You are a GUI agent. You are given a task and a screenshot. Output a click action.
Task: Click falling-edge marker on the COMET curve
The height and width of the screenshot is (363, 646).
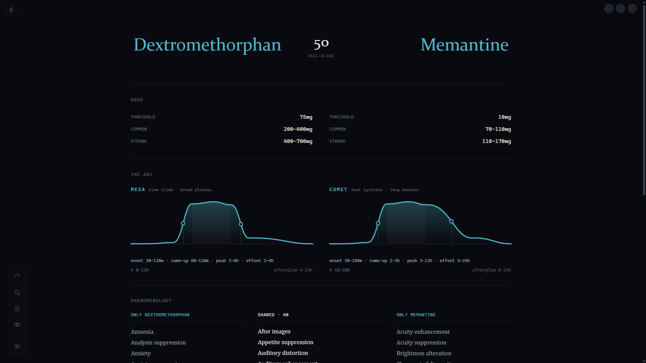(451, 221)
